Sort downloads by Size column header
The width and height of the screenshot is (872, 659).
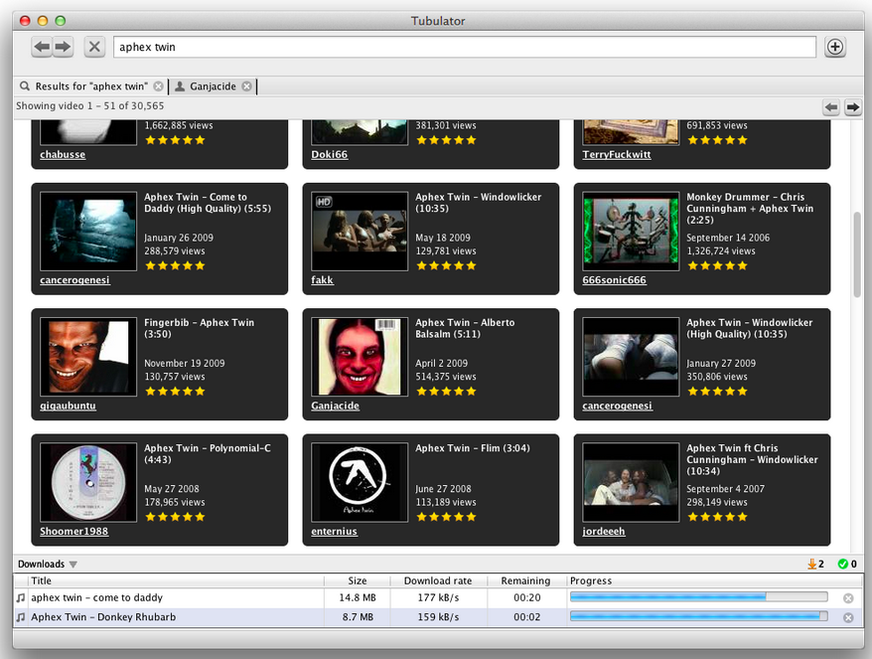[357, 581]
